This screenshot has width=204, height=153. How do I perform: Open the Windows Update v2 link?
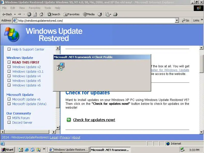[27, 67]
